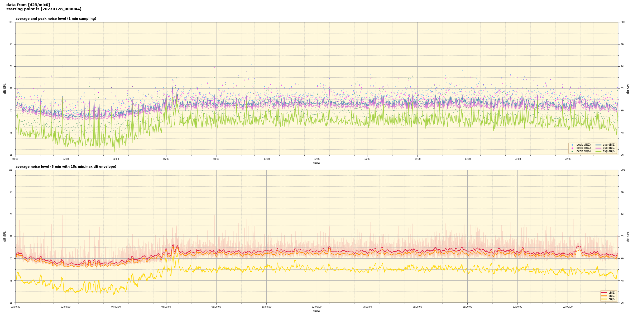633x316 pixels.
Task: Click the bottom chart title about 5 min average
Action: point(66,167)
